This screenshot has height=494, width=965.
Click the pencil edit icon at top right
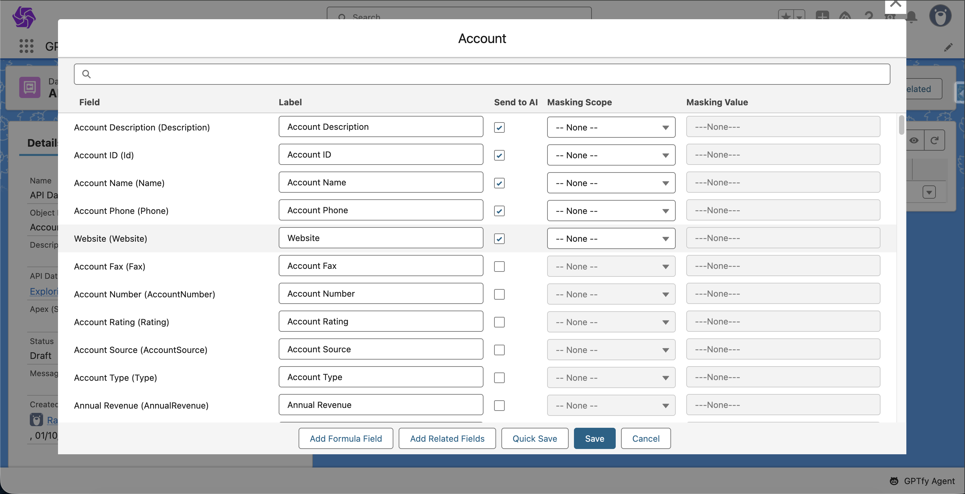tap(948, 48)
